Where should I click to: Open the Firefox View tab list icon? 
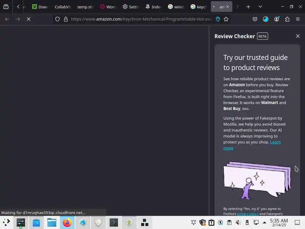[x=6, y=7]
